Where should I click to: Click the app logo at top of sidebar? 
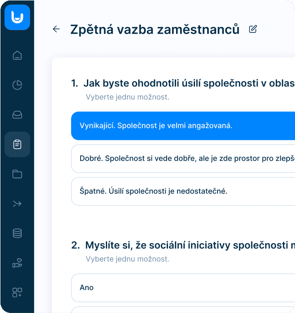click(17, 18)
